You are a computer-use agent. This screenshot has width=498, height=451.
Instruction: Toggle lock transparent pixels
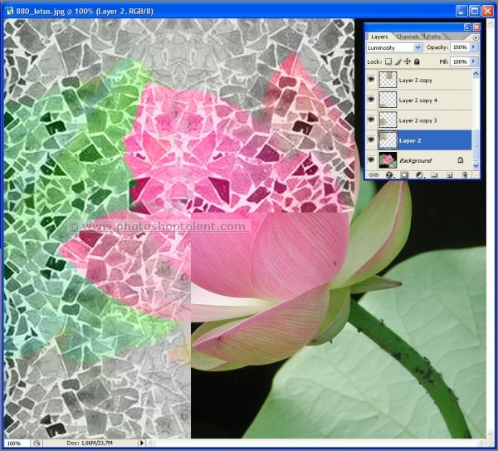click(x=388, y=61)
